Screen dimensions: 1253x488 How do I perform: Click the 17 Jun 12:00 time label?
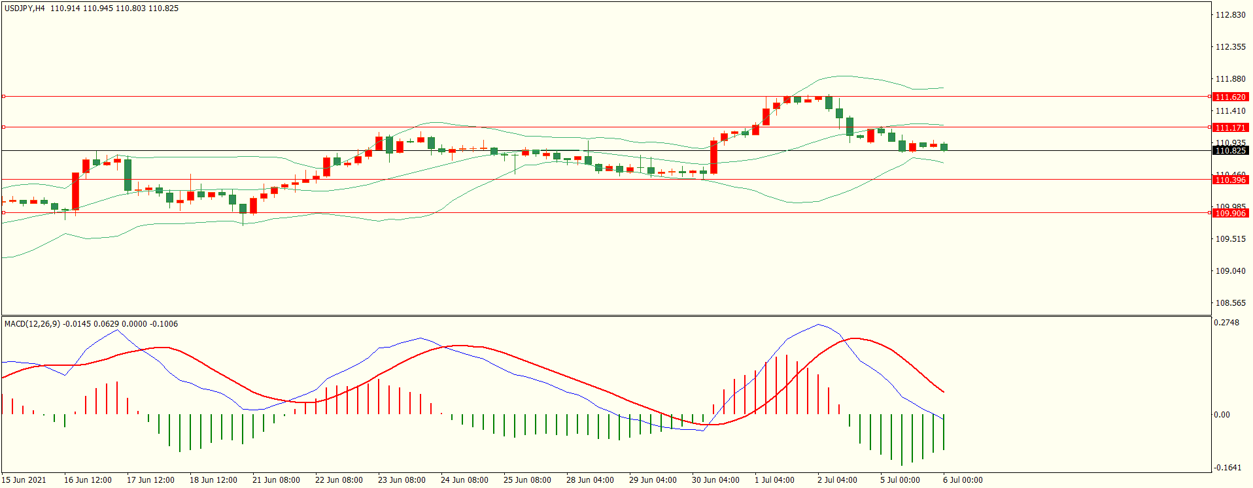(150, 480)
